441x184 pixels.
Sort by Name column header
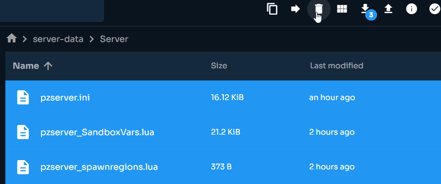point(26,66)
